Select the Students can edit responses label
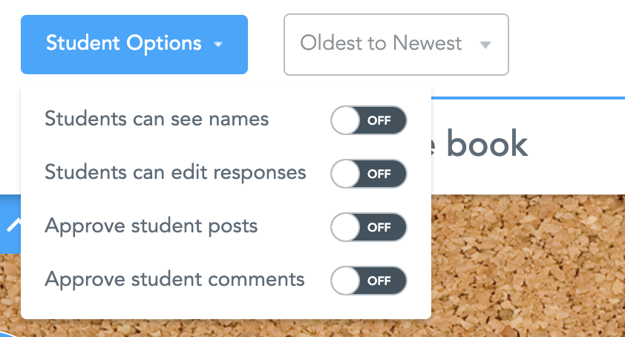Screen dimensions: 625x337 pyautogui.click(x=175, y=172)
